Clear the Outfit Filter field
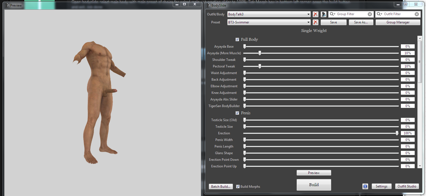This screenshot has width=426, height=196. pyautogui.click(x=417, y=14)
